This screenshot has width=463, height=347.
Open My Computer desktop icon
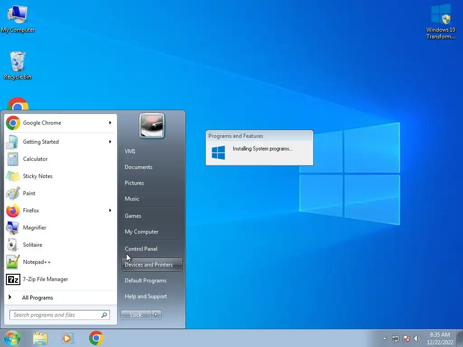pos(18,18)
